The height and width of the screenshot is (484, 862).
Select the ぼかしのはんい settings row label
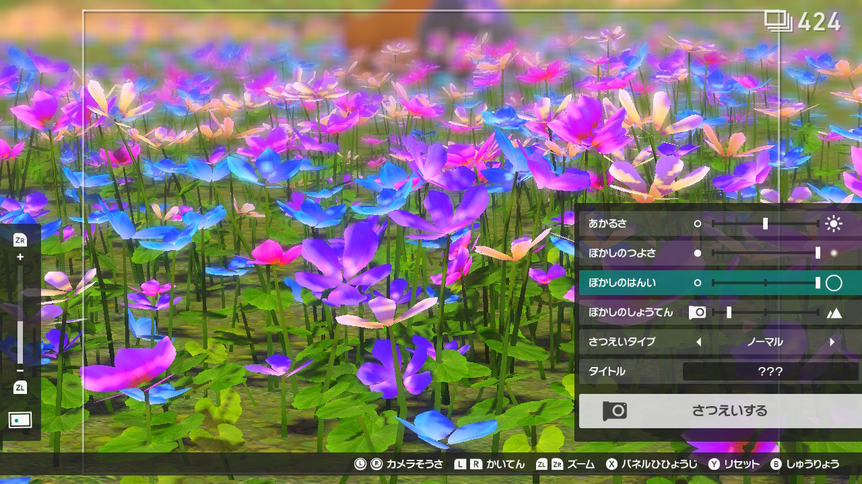pos(622,283)
